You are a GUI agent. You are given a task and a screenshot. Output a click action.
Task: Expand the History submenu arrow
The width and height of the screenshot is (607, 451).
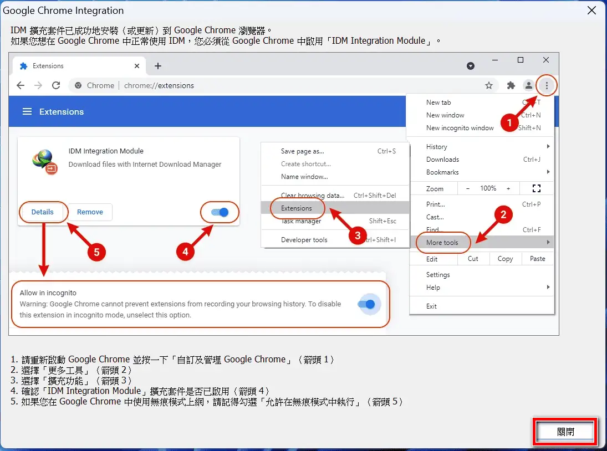548,146
